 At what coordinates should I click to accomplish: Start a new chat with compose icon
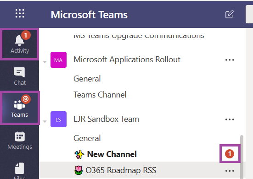[230, 14]
